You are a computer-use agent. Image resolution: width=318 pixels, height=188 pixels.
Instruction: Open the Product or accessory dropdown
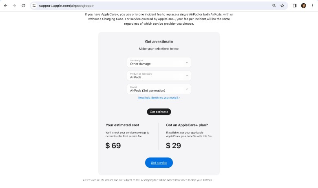pyautogui.click(x=159, y=76)
